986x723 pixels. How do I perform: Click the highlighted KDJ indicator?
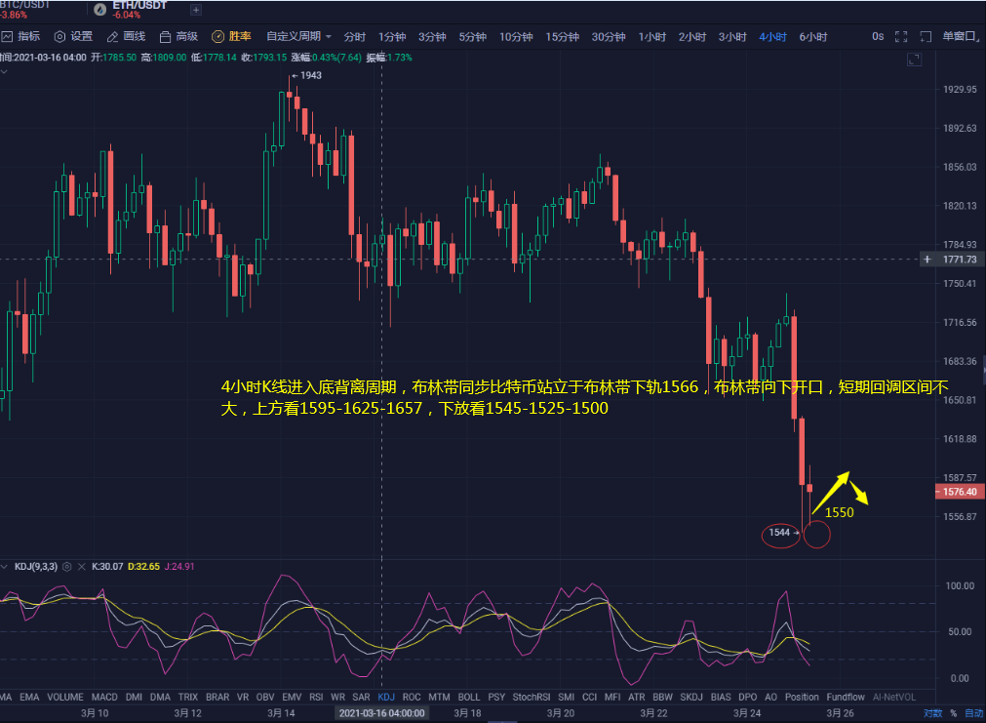tap(386, 697)
